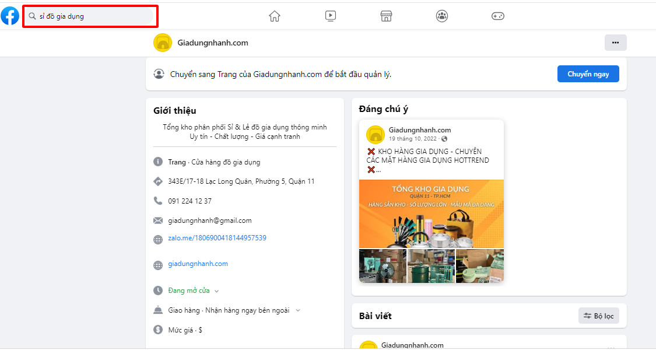Click the Mức giá · $ price range text
Screen dimensions: 656x350
tap(185, 330)
